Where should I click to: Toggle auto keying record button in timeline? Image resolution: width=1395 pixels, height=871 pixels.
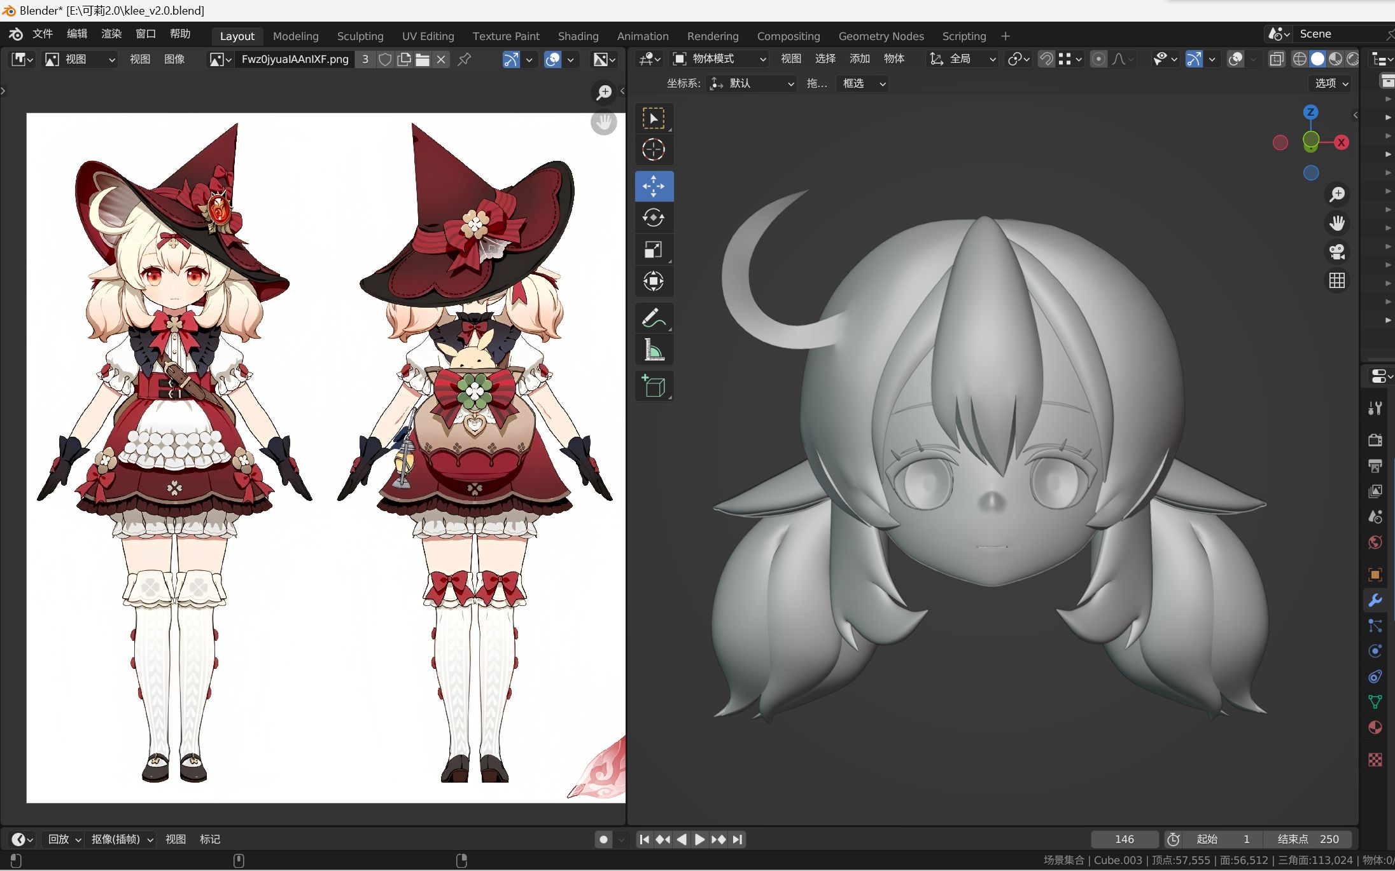click(603, 839)
